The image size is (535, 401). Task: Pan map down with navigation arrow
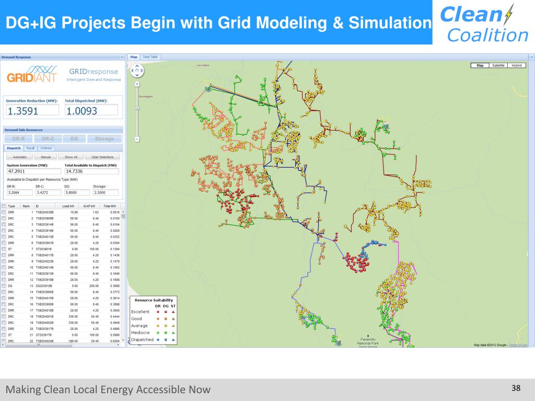(x=137, y=75)
